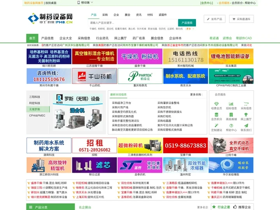Click the 发布产品 button
This screenshot has height=210, width=280.
[214, 19]
